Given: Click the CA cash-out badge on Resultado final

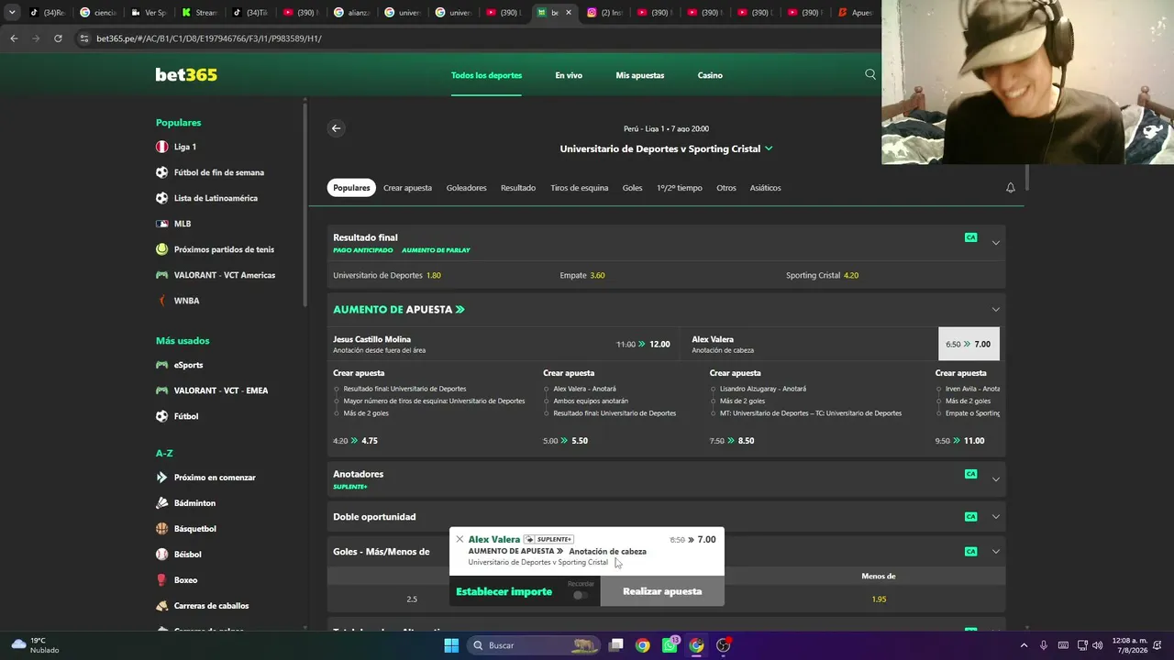Looking at the screenshot, I should [970, 237].
